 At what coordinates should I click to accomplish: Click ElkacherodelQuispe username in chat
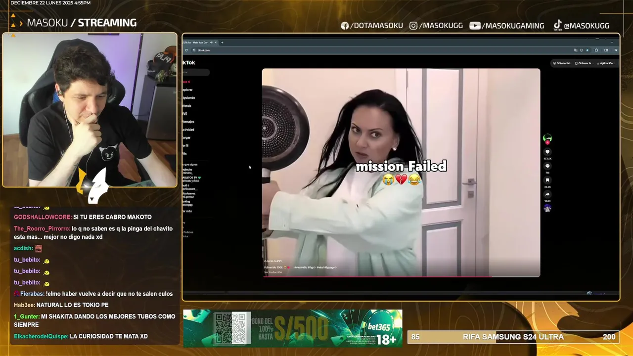[x=41, y=336]
